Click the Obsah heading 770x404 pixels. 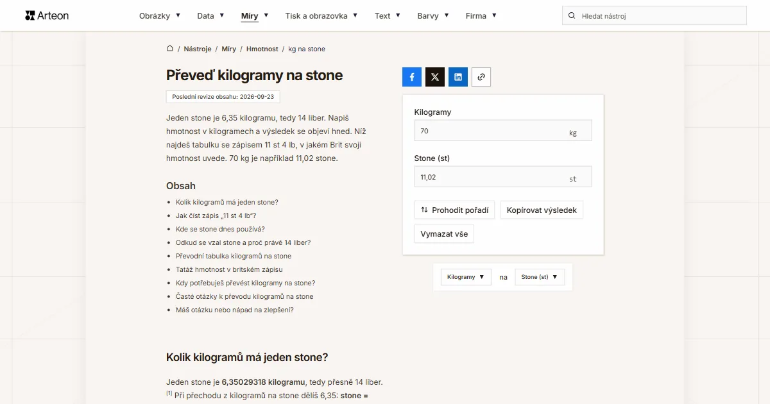click(181, 185)
